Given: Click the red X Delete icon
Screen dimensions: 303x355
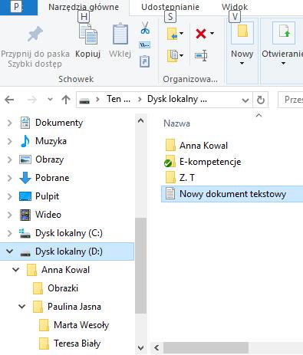Looking at the screenshot, I should (201, 34).
